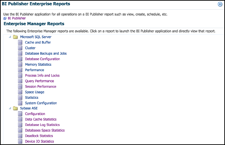The width and height of the screenshot is (225, 145).
Task: Select the Microsoft SQL Server folder label
Action: click(x=36, y=37)
